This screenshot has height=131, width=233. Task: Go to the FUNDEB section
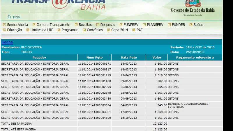point(178,25)
